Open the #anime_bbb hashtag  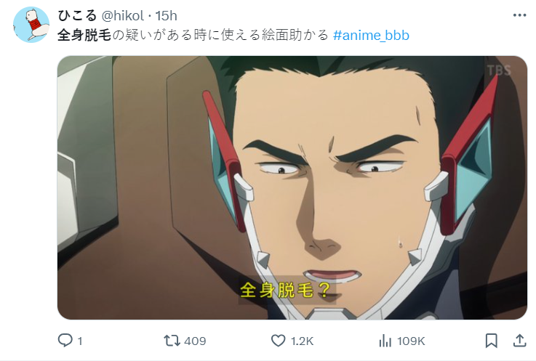(x=371, y=36)
